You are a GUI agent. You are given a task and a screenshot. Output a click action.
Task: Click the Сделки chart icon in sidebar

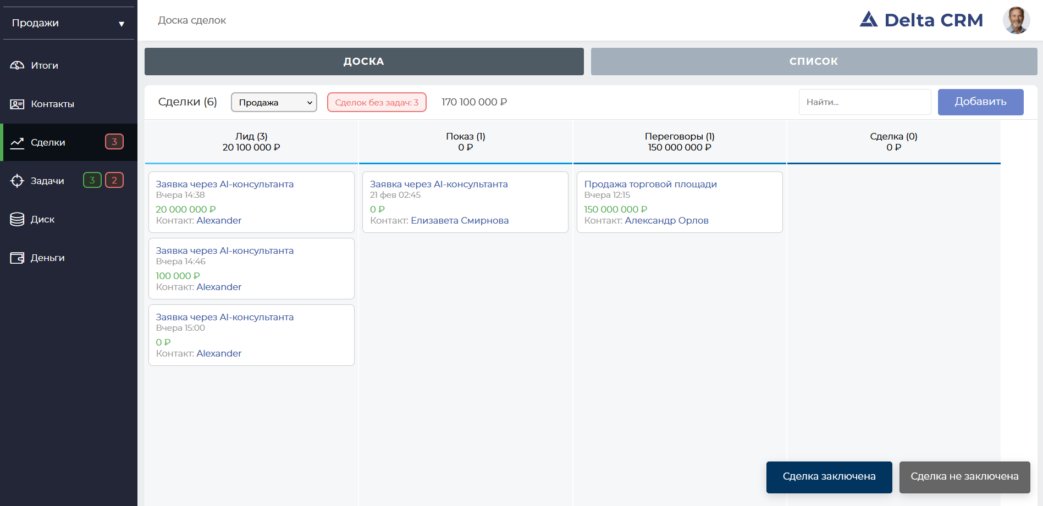[x=17, y=142]
